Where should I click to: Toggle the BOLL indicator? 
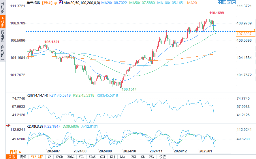point(71,157)
